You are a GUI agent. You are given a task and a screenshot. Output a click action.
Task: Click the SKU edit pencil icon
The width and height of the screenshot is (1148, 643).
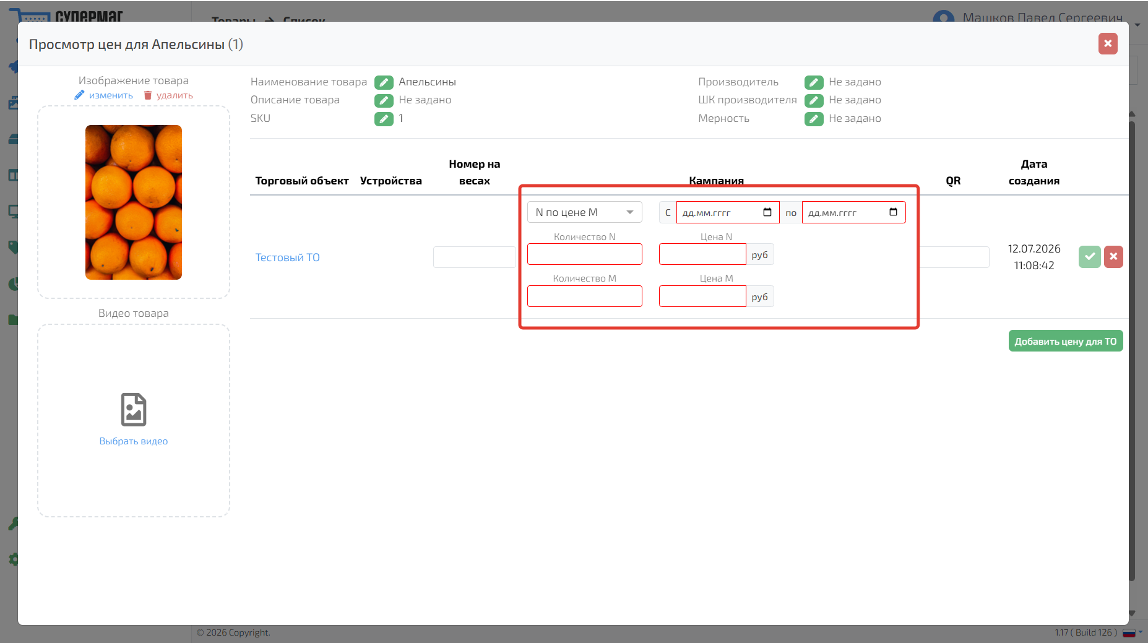tap(384, 119)
